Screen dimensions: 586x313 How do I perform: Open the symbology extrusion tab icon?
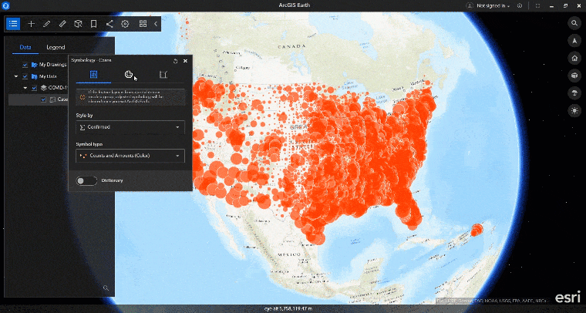point(163,75)
